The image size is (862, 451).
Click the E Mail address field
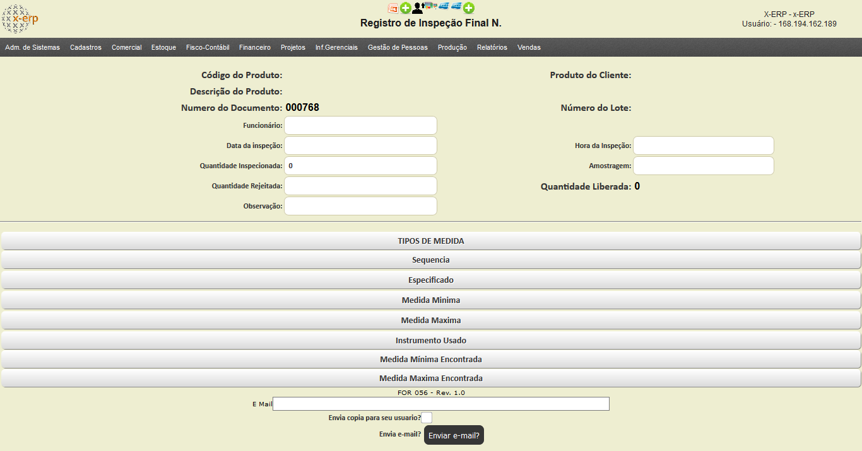441,404
